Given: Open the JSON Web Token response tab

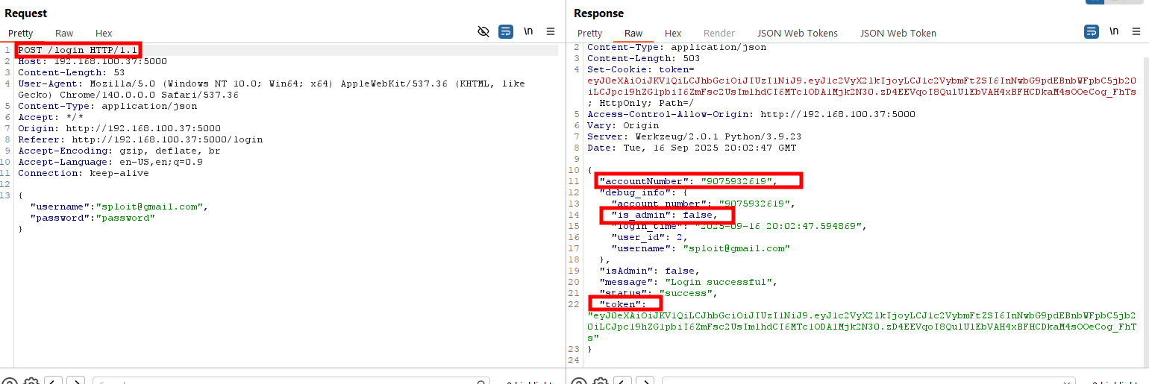Looking at the screenshot, I should 898,33.
